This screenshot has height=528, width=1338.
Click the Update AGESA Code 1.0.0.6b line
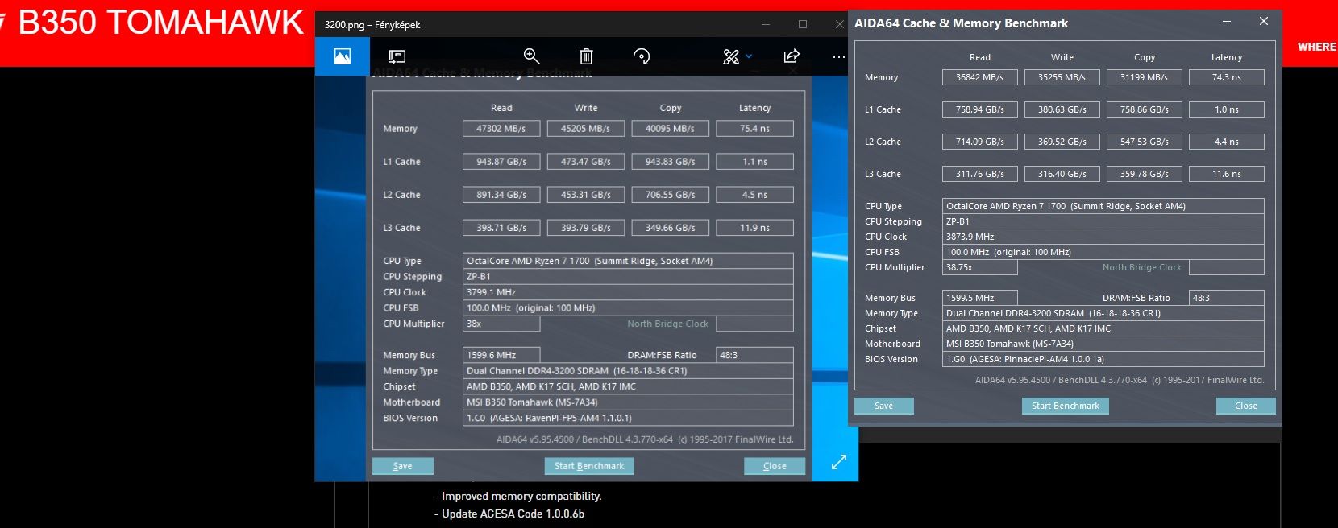point(509,514)
